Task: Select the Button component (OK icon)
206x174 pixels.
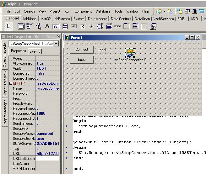Action: [74, 27]
